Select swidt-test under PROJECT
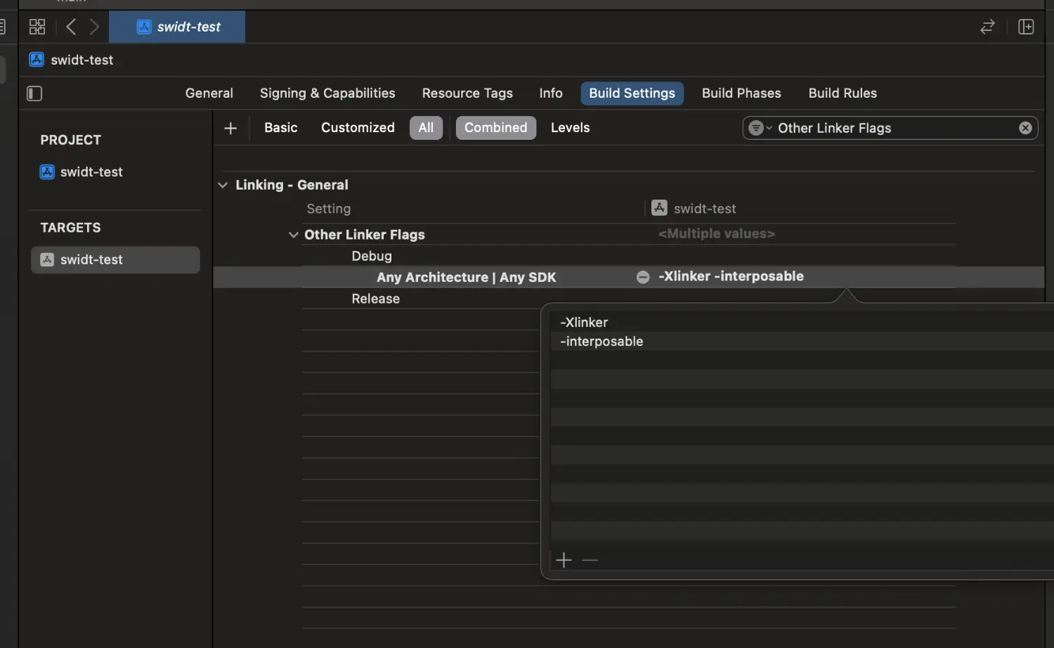 point(91,172)
